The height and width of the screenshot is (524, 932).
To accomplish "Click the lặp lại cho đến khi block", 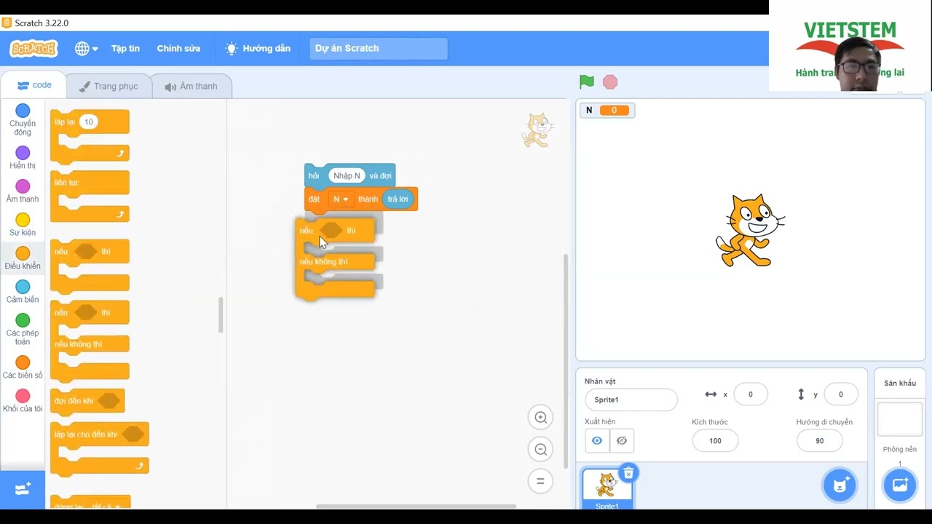I will [99, 448].
